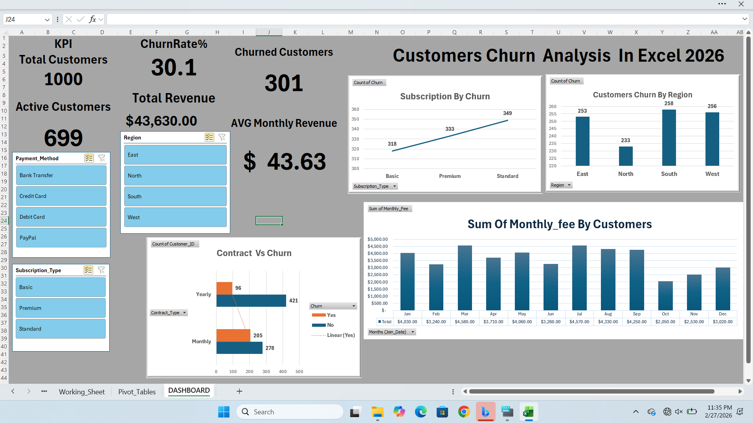Open the Name Box dropdown

point(48,19)
